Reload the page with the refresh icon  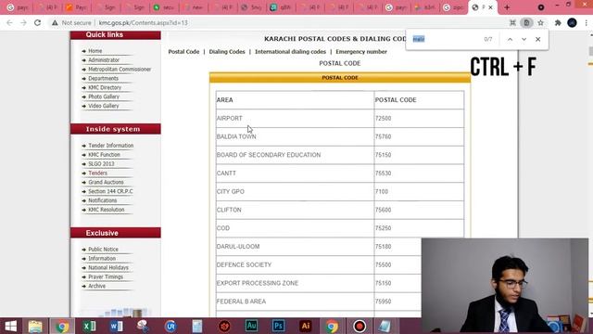pyautogui.click(x=37, y=22)
